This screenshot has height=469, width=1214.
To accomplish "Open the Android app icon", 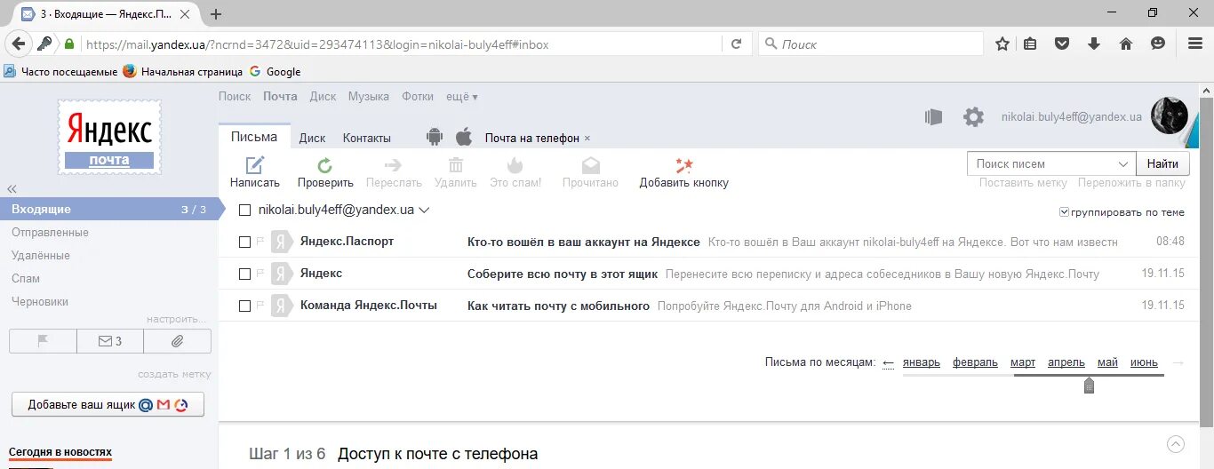I will click(435, 137).
